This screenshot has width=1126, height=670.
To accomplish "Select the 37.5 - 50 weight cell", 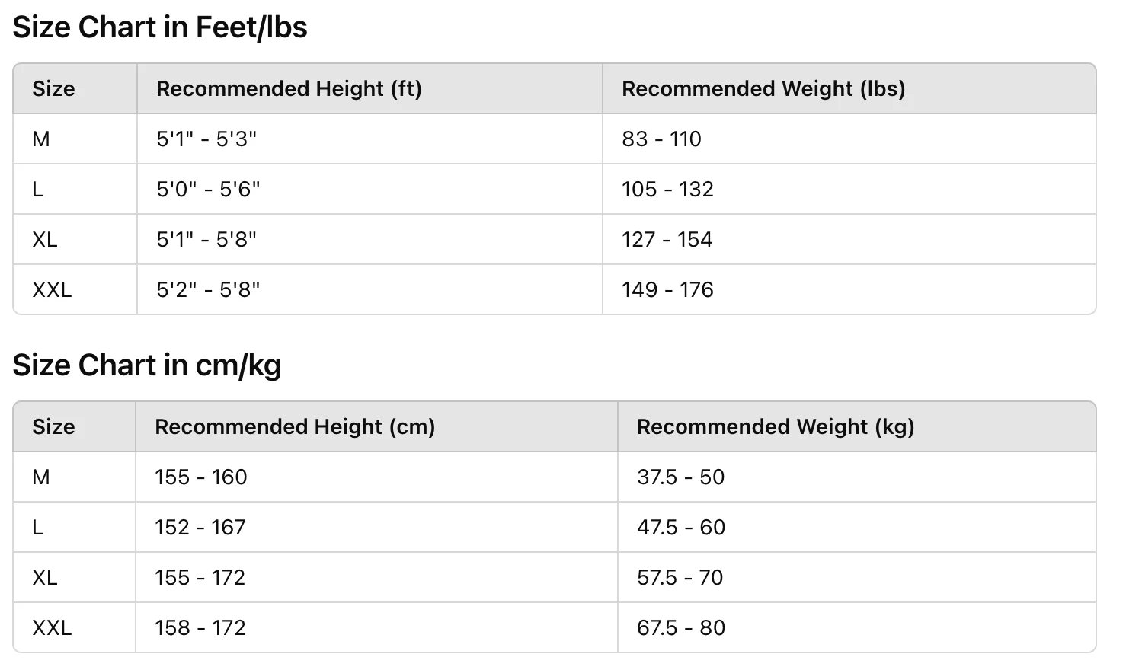I will (x=680, y=477).
